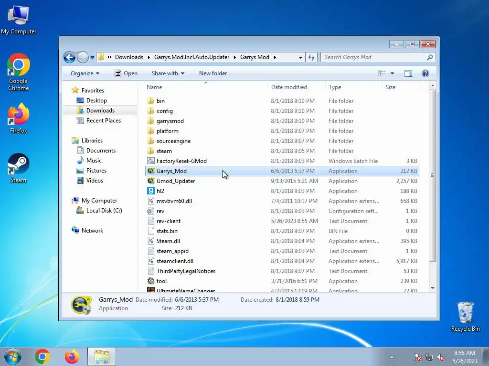489x366 pixels.
Task: Click Open in the toolbar
Action: click(x=126, y=73)
